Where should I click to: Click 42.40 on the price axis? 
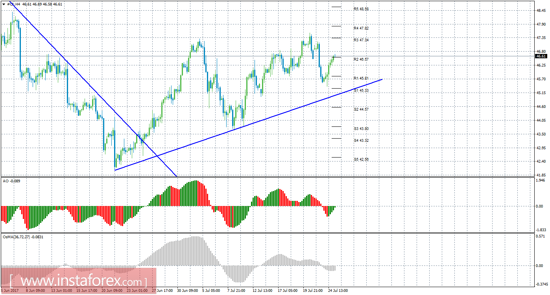541,161
